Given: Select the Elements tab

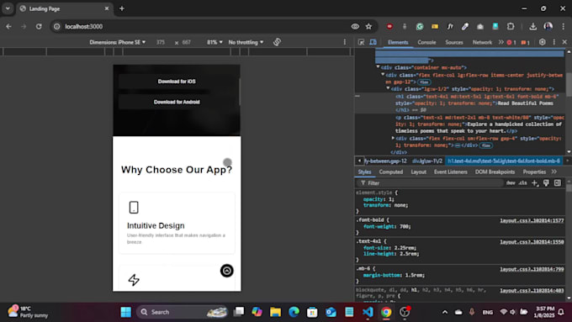Looking at the screenshot, I should pyautogui.click(x=398, y=42).
